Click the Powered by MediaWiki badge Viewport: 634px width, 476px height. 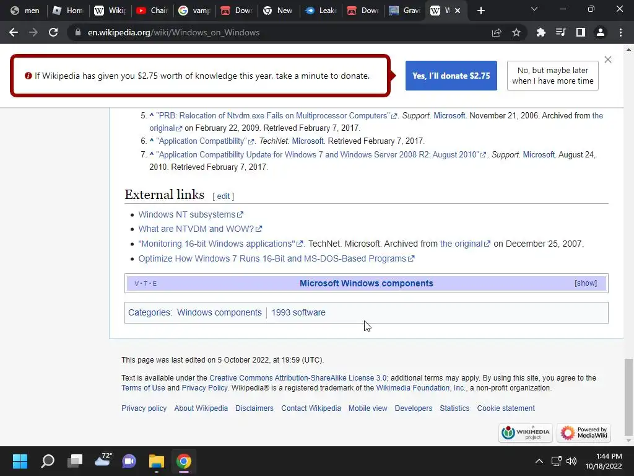(x=584, y=433)
